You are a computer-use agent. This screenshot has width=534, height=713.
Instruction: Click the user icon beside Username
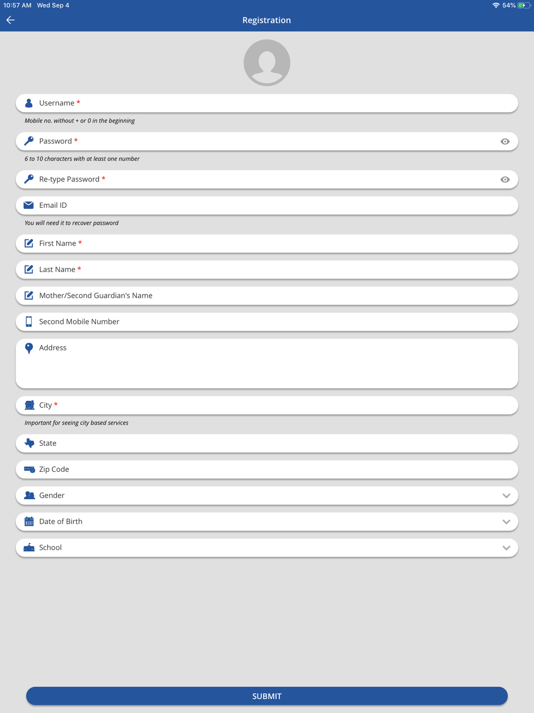[29, 103]
